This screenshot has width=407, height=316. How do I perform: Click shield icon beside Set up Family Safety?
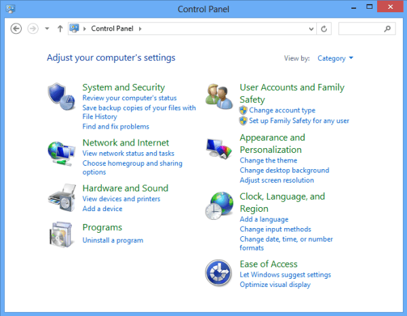tap(244, 120)
